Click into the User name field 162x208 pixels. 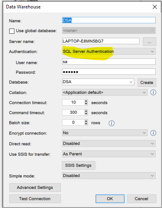click(x=109, y=62)
